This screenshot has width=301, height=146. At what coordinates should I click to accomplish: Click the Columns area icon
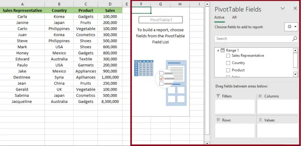(260, 96)
